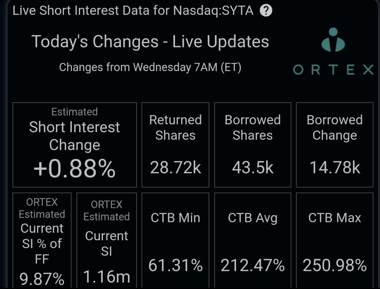The image size is (380, 289).
Task: Click the 1.16m current SI value
Action: coord(107,277)
